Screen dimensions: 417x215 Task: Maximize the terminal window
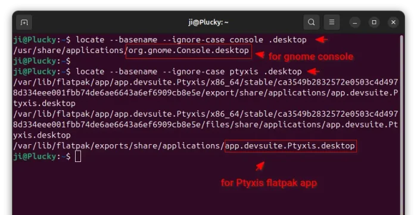pyautogui.click(x=374, y=22)
